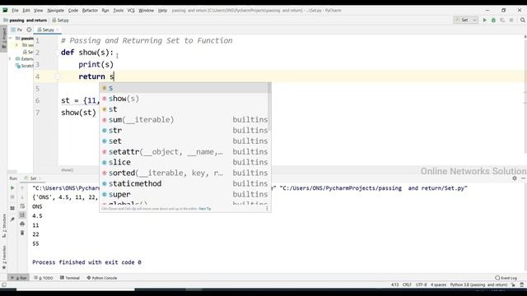This screenshot has width=527, height=296.
Task: Open the Run panel settings gear
Action: [x=515, y=178]
